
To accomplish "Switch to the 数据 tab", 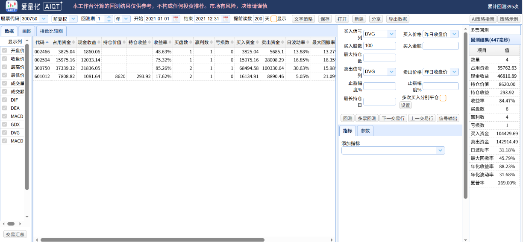I will click(9, 31).
